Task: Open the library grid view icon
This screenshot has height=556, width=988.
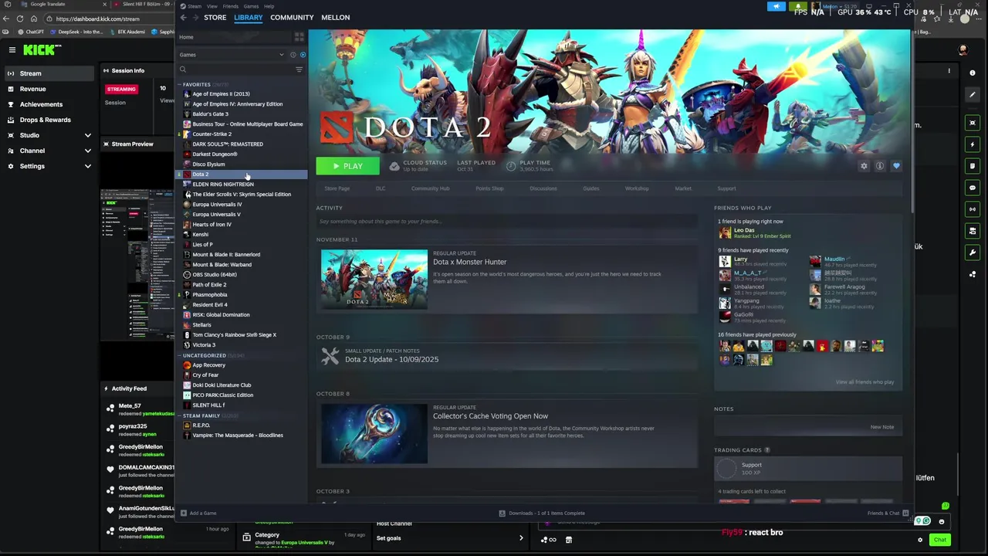Action: (x=299, y=37)
